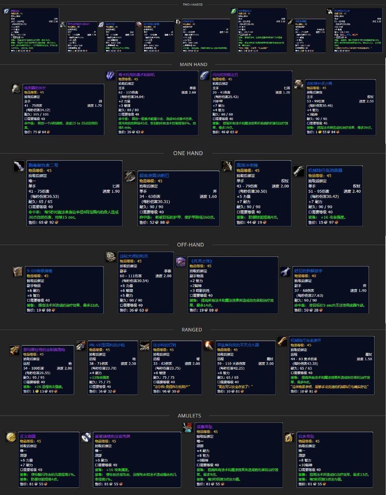This screenshot has height=495, width=386.
Task: Click the dagger icon beside the 20 - 41 damage tooltip
Action: pos(205,75)
